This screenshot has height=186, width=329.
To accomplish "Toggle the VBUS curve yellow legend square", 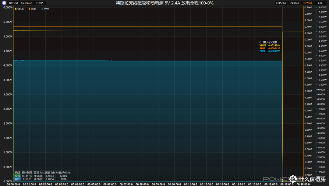I will tap(16, 9).
